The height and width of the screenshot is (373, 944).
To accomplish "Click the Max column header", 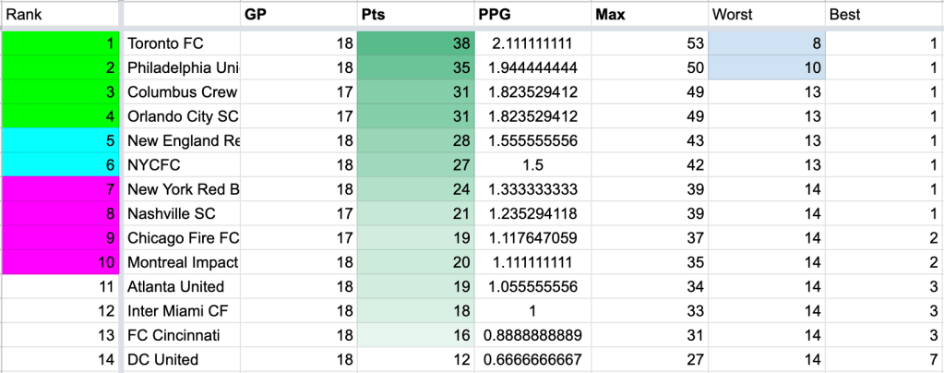I will [x=650, y=16].
